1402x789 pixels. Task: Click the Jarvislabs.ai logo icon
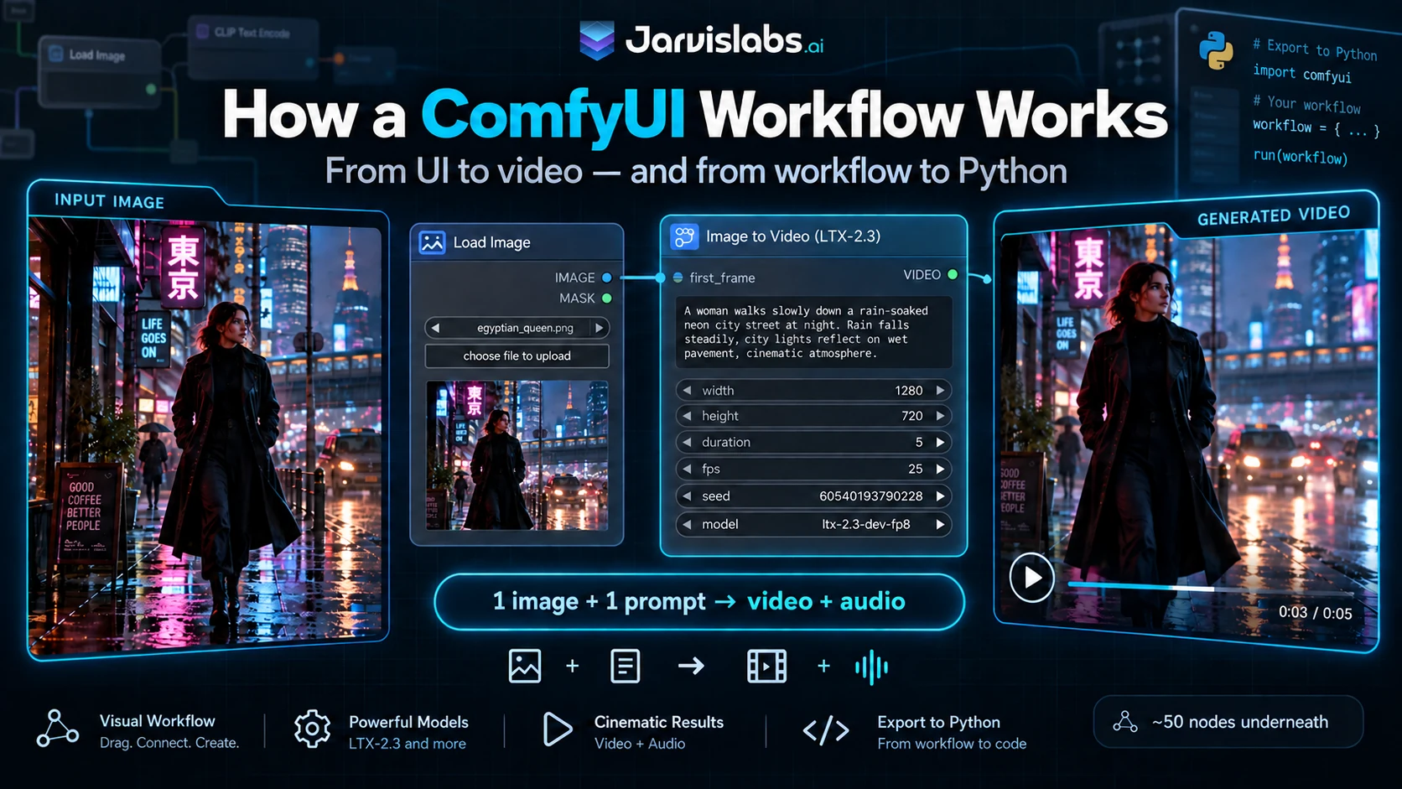(597, 40)
